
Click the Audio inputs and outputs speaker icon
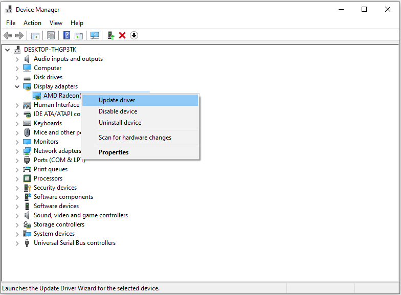click(x=27, y=59)
